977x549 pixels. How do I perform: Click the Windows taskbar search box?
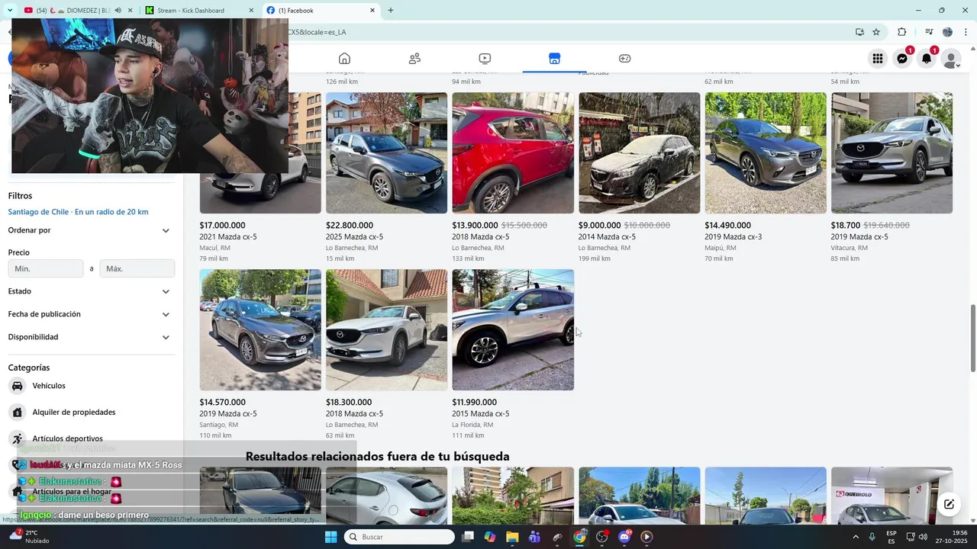tap(399, 537)
